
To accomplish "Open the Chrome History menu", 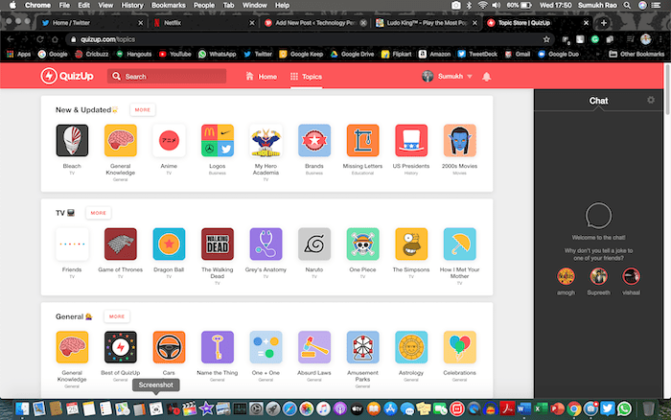I will pos(132,5).
